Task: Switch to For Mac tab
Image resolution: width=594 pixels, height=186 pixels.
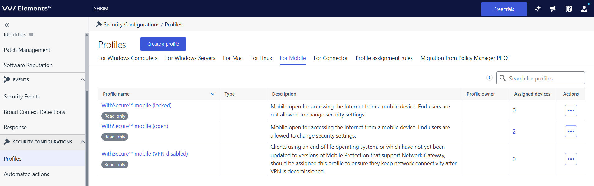Action: [233, 58]
